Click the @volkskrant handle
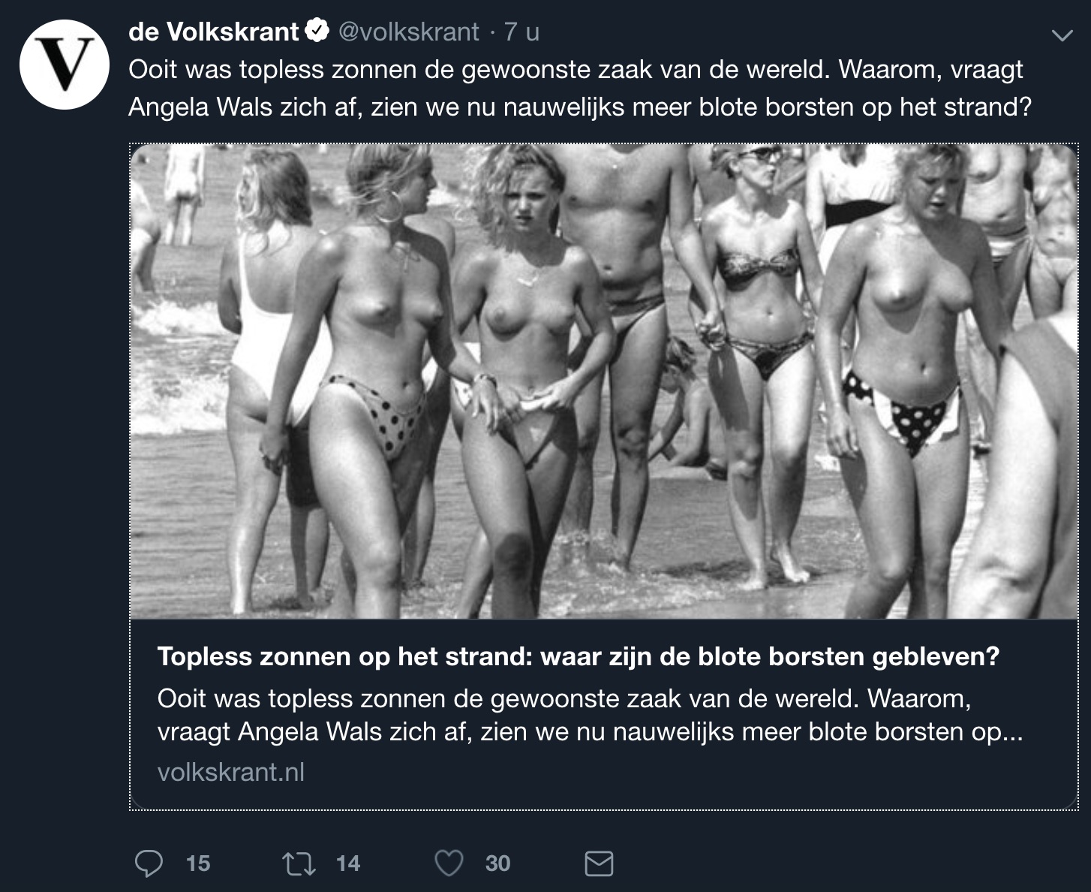Screen dimensions: 1091x892 [409, 32]
